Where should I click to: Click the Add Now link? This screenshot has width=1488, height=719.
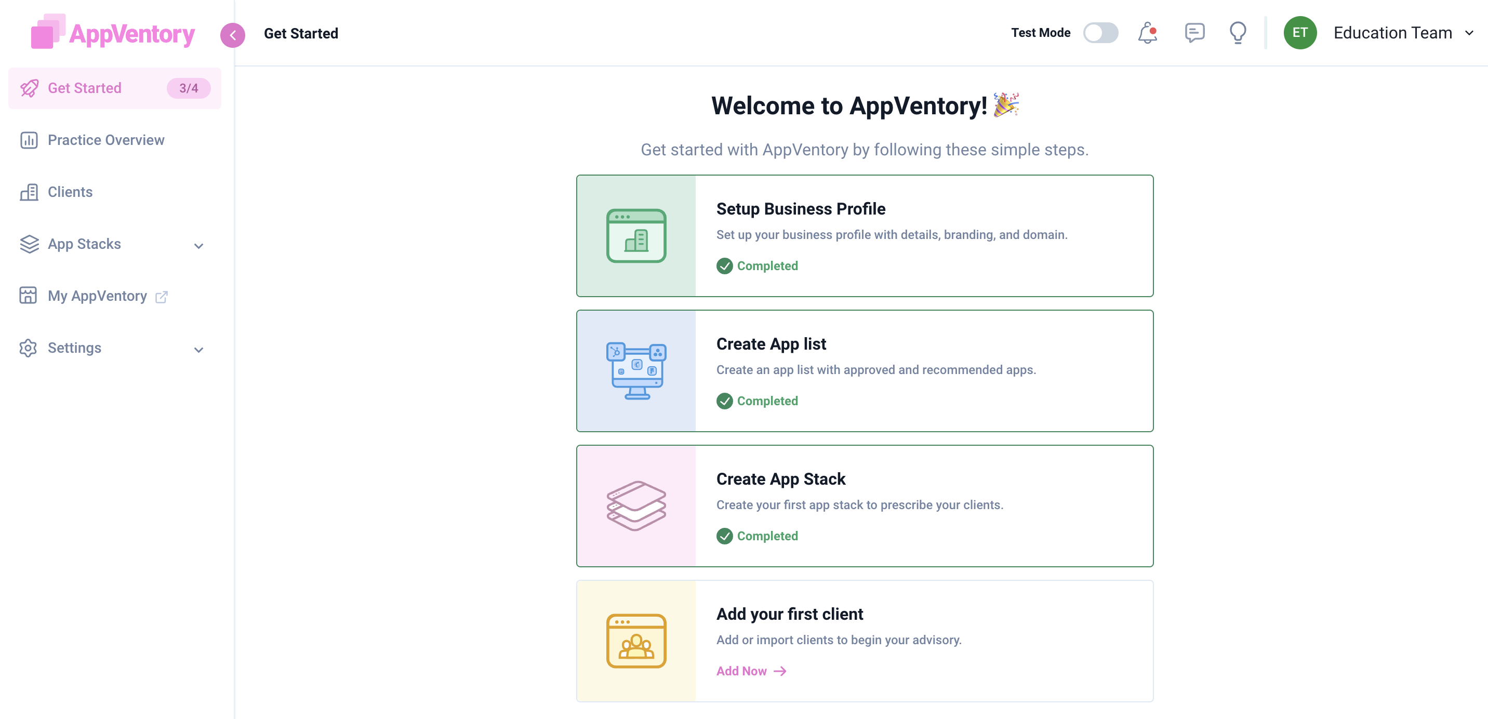coord(750,671)
